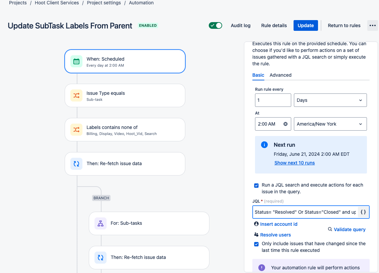
Task: Select the When: Scheduled trigger card
Action: 125,61
